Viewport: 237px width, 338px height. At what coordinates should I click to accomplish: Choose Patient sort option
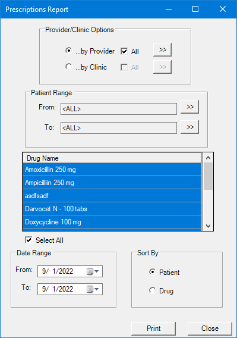[x=153, y=272]
